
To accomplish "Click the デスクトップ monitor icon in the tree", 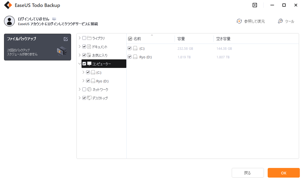I will pos(89,98).
